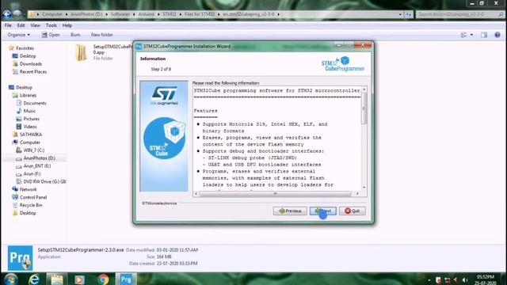Select Recycle Bin in navigation pane

click(x=31, y=205)
